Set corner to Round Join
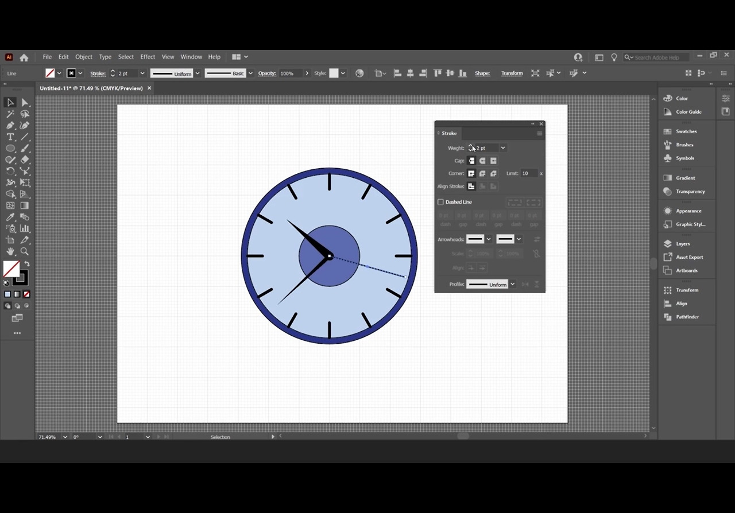Screen dimensions: 735x513 point(482,173)
